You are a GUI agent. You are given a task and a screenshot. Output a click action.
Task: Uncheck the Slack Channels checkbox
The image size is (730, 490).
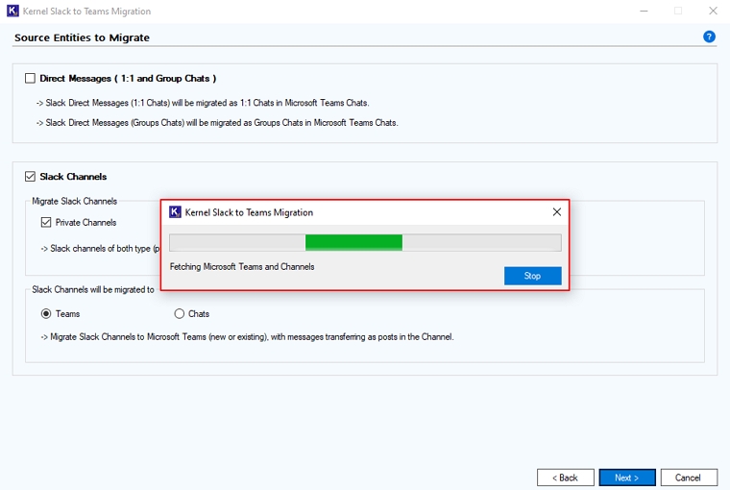point(31,177)
